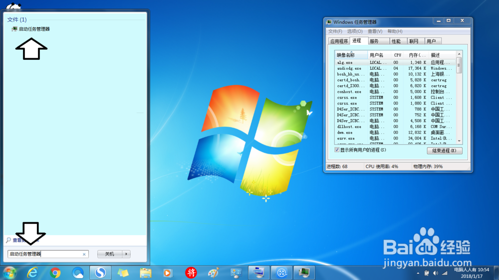
Task: Sort by the 内存 column header
Action: (x=417, y=55)
